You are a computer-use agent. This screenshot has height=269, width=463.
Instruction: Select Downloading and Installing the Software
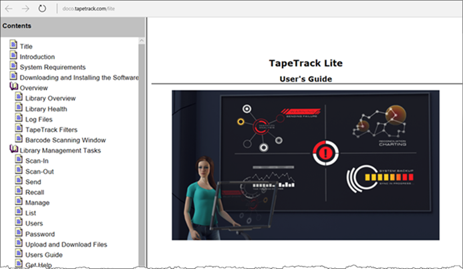click(x=79, y=77)
